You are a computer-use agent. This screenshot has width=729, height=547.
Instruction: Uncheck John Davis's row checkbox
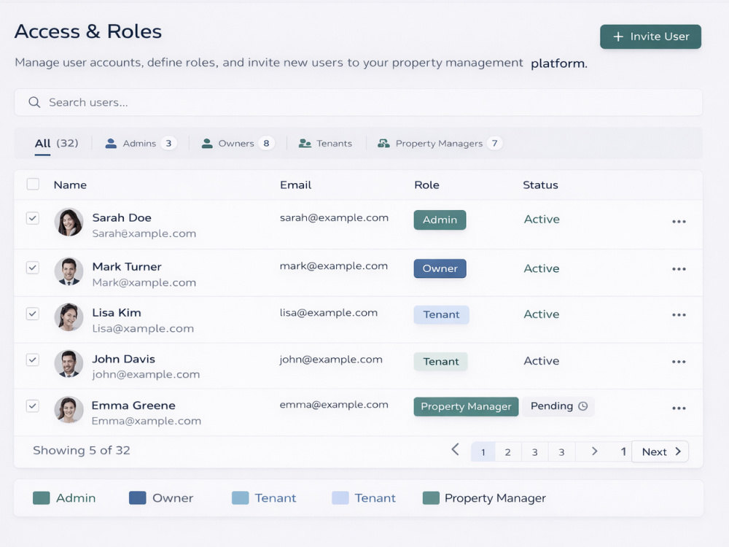click(33, 360)
